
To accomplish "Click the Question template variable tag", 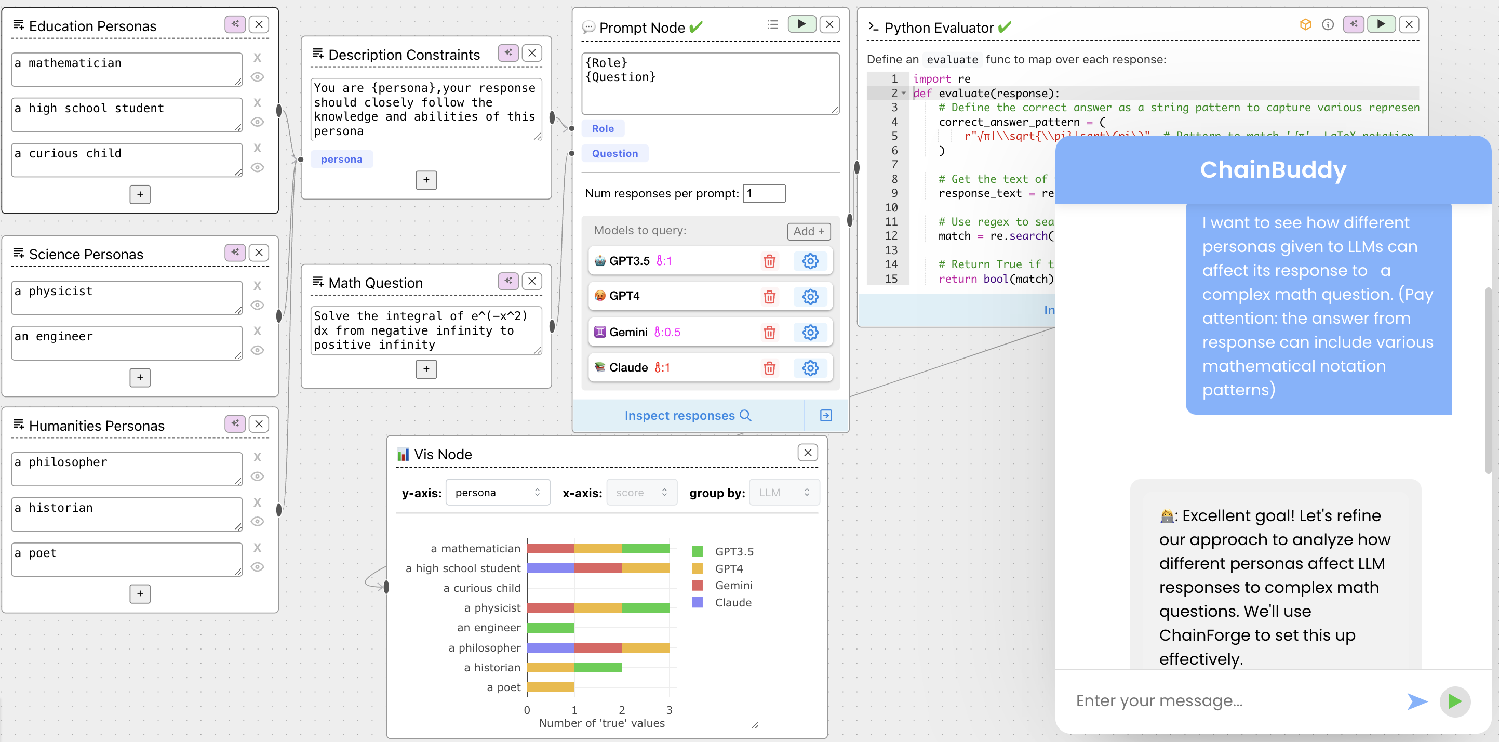I will pos(614,154).
